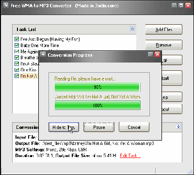Toggle the Breathe task checkbox
This screenshot has width=194, height=175.
point(16,57)
